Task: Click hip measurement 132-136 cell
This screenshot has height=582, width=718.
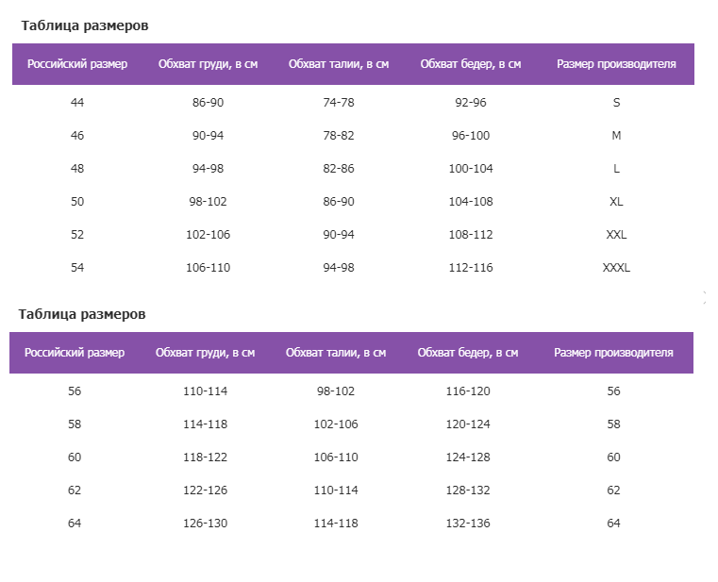Action: 468,523
